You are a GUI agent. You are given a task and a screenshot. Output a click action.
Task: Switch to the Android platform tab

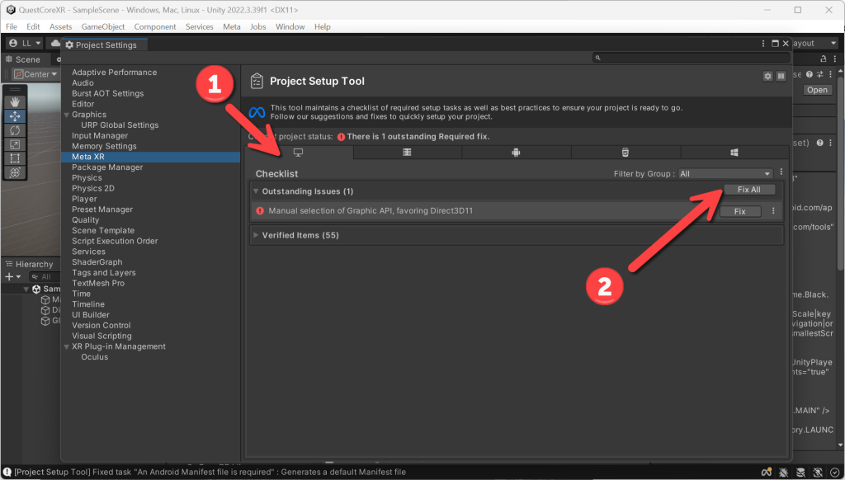[516, 153]
